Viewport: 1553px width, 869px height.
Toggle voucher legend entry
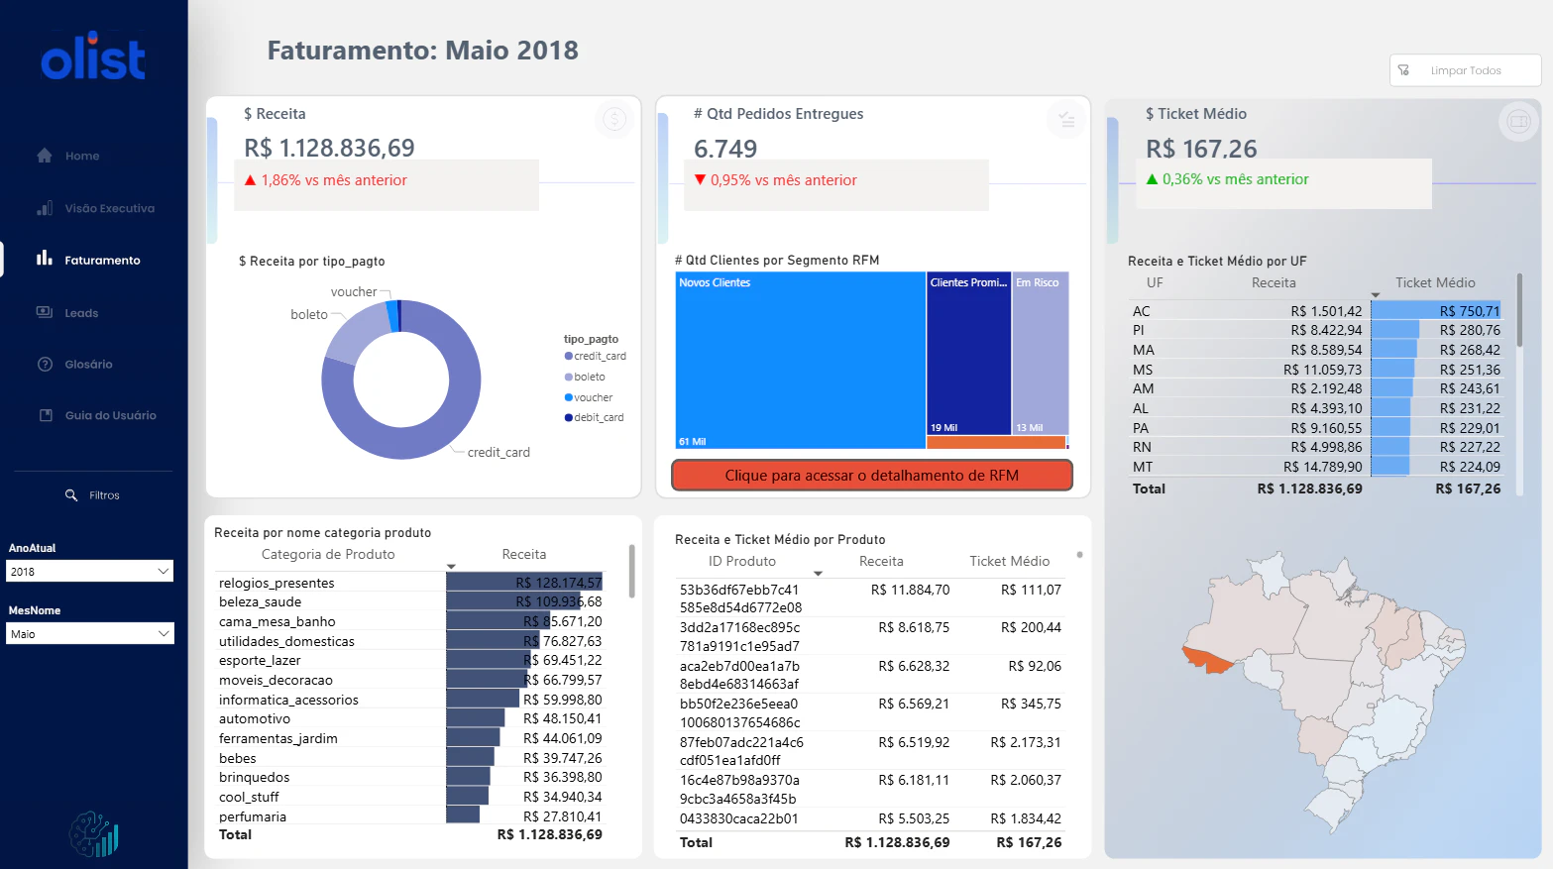click(x=589, y=397)
